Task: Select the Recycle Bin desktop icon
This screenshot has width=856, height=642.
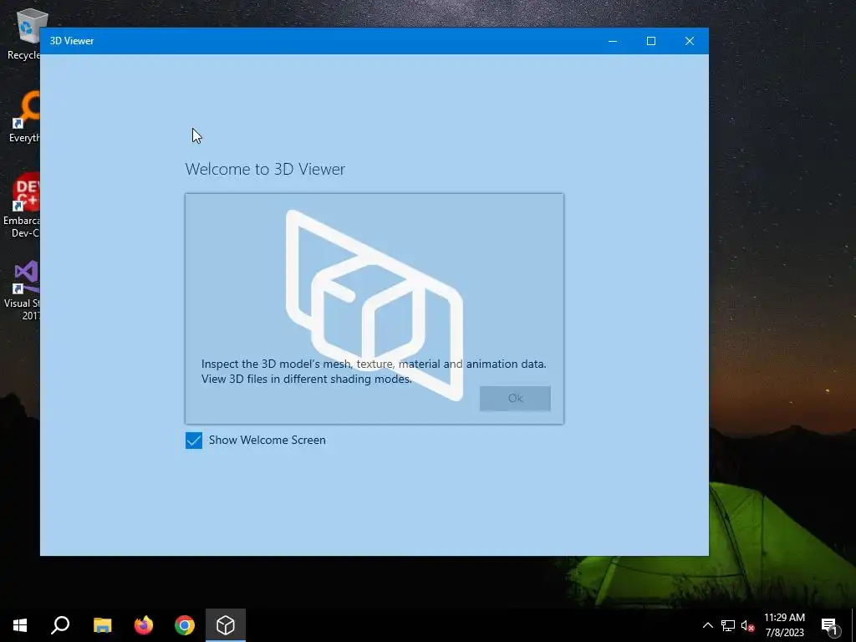Action: (x=24, y=33)
